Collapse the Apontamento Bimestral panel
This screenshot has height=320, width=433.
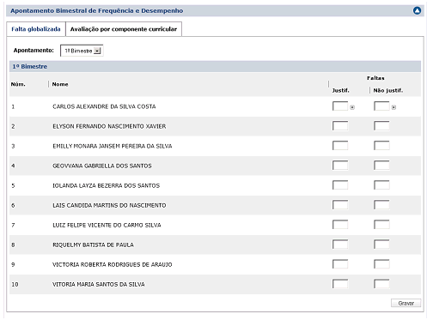click(x=417, y=10)
